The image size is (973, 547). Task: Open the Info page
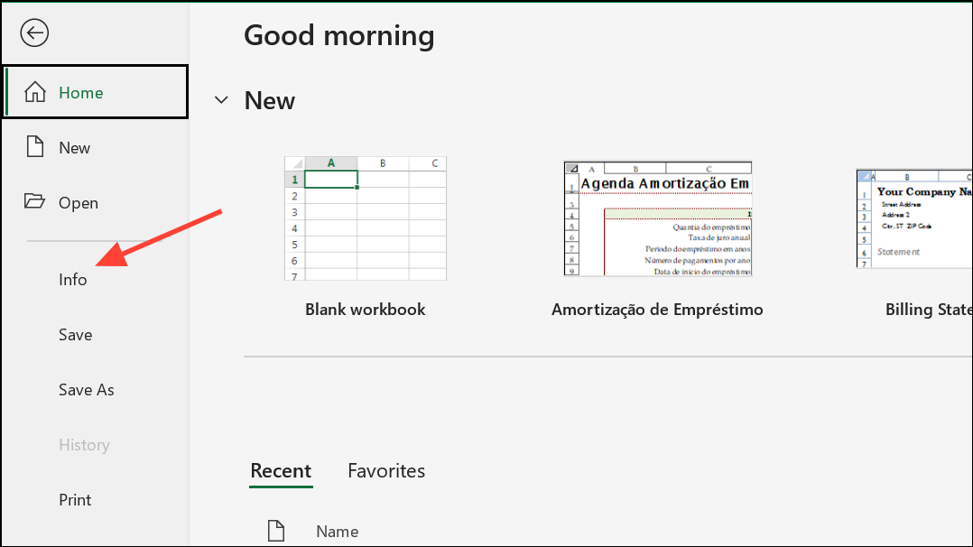point(72,279)
